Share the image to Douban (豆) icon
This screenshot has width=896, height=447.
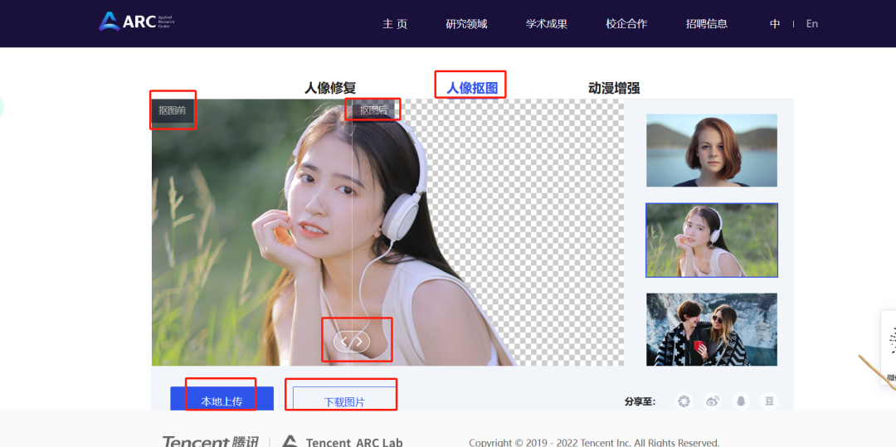coord(769,401)
